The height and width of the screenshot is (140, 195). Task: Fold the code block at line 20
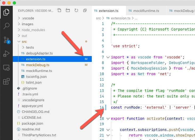[108, 130]
